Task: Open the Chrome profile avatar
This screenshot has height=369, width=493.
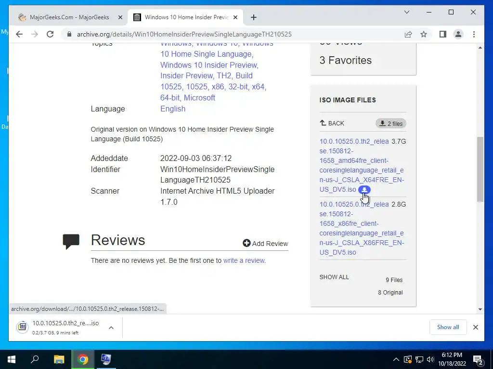Action: tap(458, 34)
